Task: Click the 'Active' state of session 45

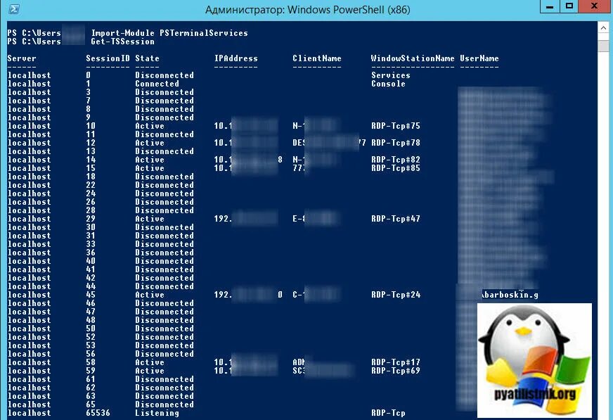Action: pos(149,295)
